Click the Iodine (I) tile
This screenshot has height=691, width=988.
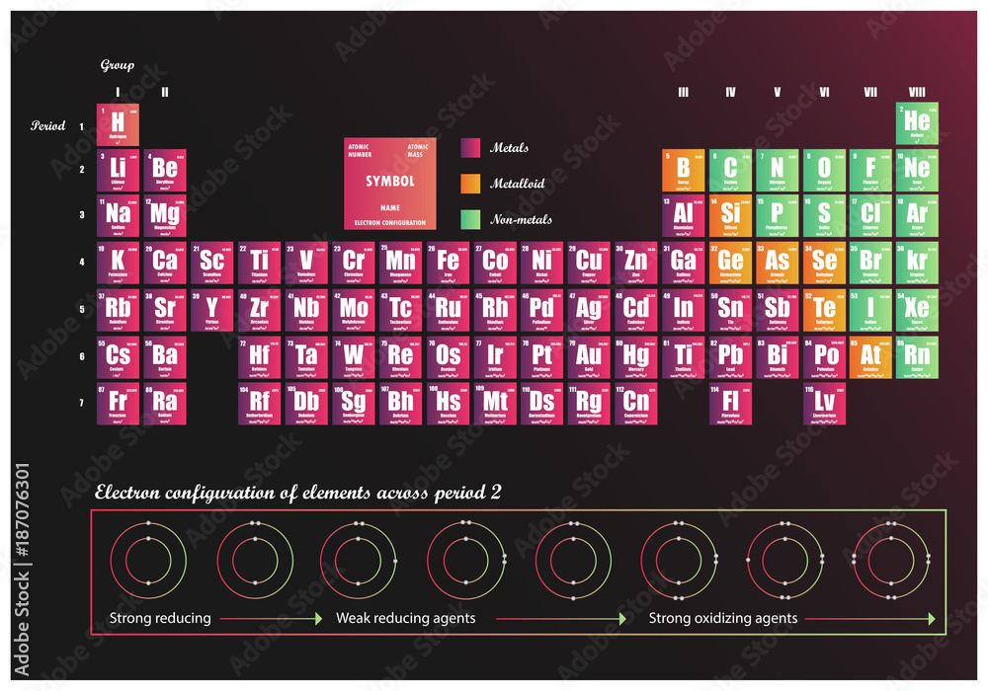[870, 310]
